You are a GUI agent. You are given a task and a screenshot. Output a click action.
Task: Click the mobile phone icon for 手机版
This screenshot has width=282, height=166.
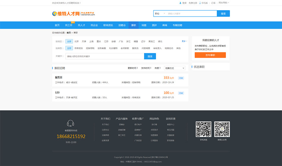click(200, 3)
